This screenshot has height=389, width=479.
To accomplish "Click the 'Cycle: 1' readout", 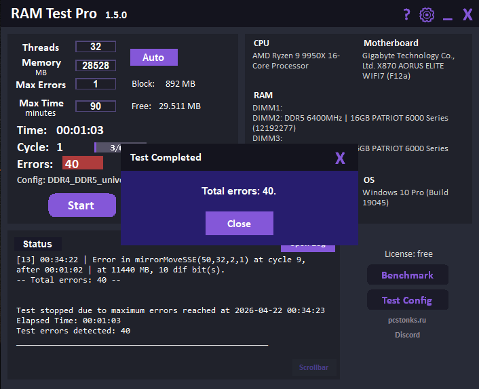I will point(40,147).
